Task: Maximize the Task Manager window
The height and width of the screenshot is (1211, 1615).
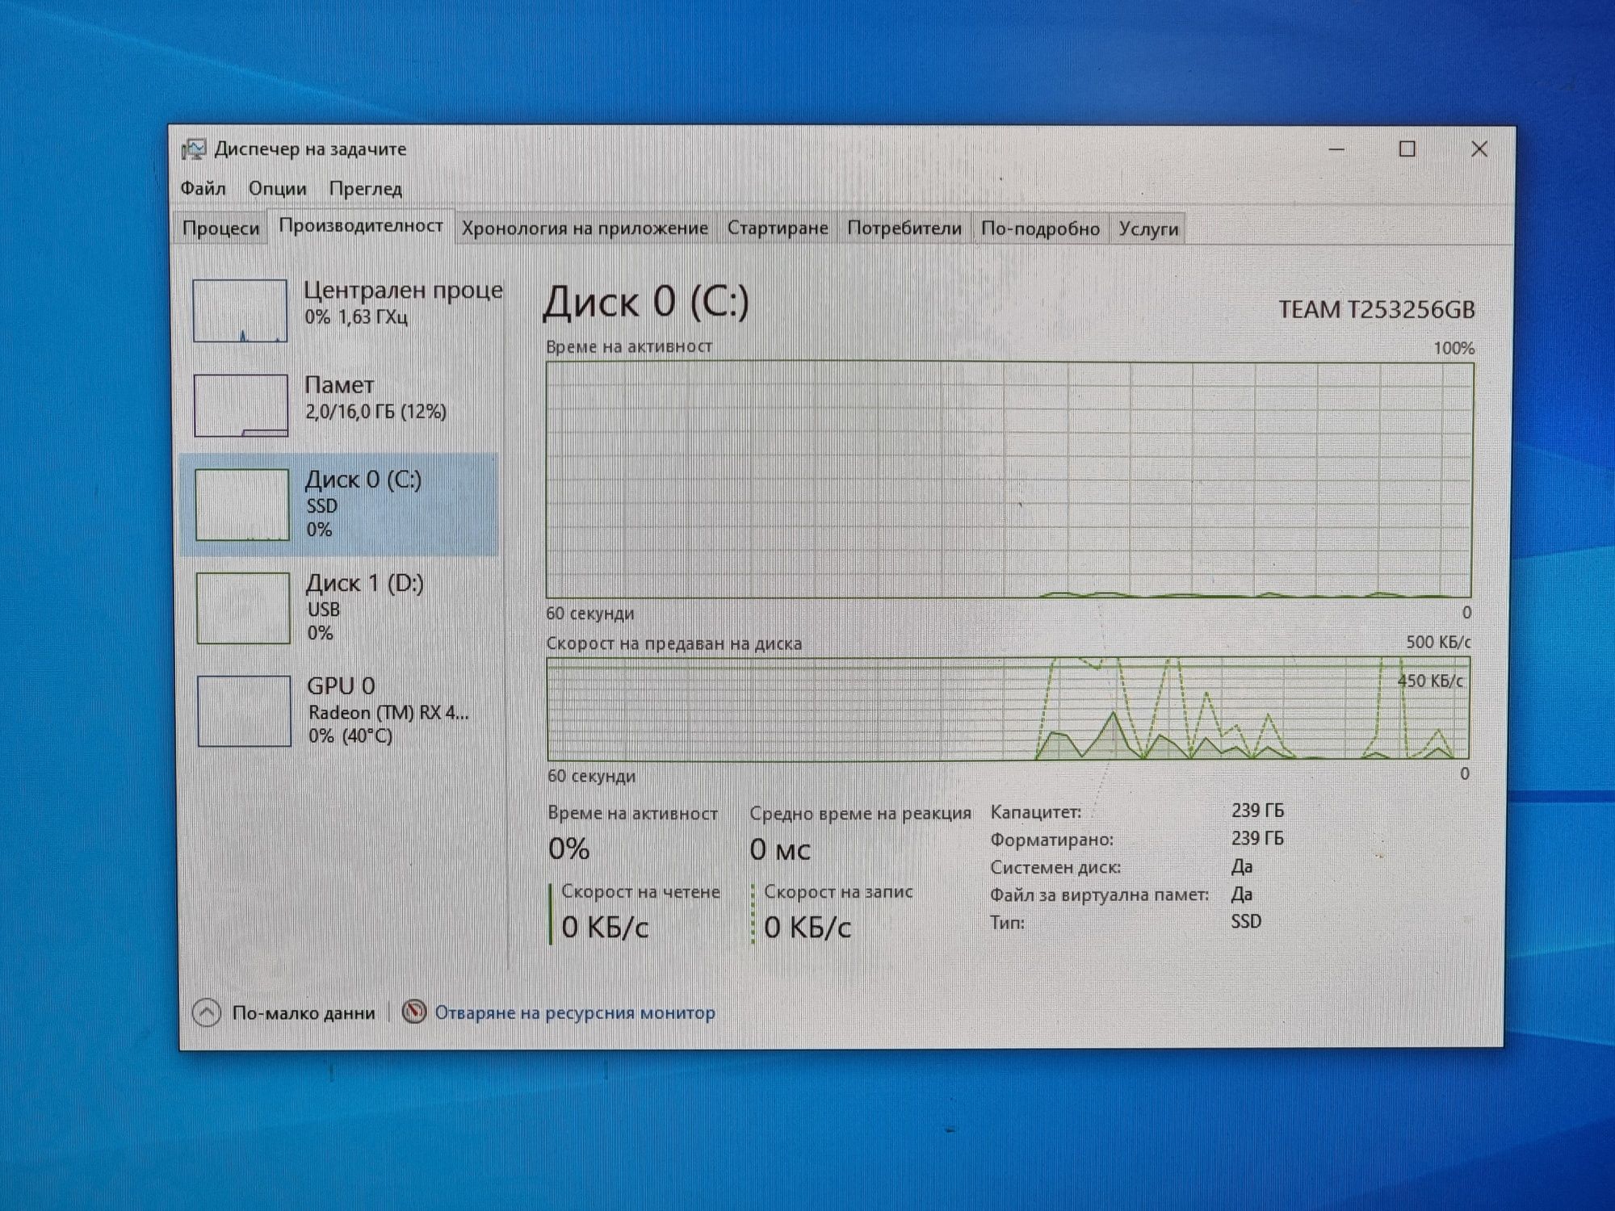Action: tap(1407, 149)
